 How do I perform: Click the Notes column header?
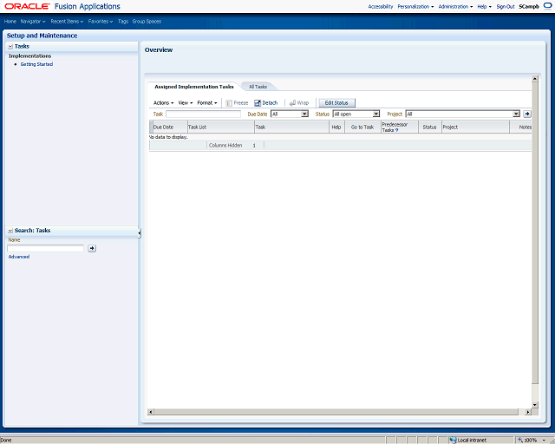point(521,127)
